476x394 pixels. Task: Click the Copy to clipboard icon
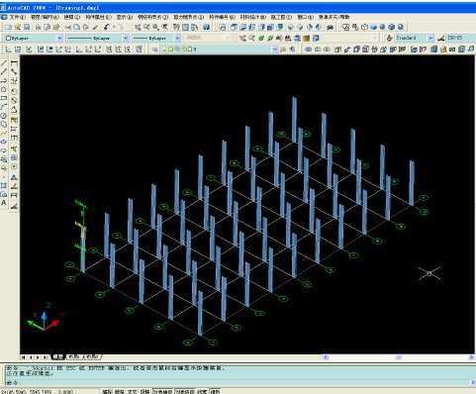click(x=77, y=28)
